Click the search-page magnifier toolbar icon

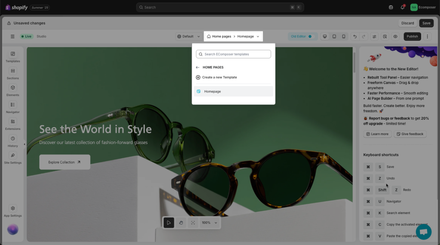tap(385, 37)
